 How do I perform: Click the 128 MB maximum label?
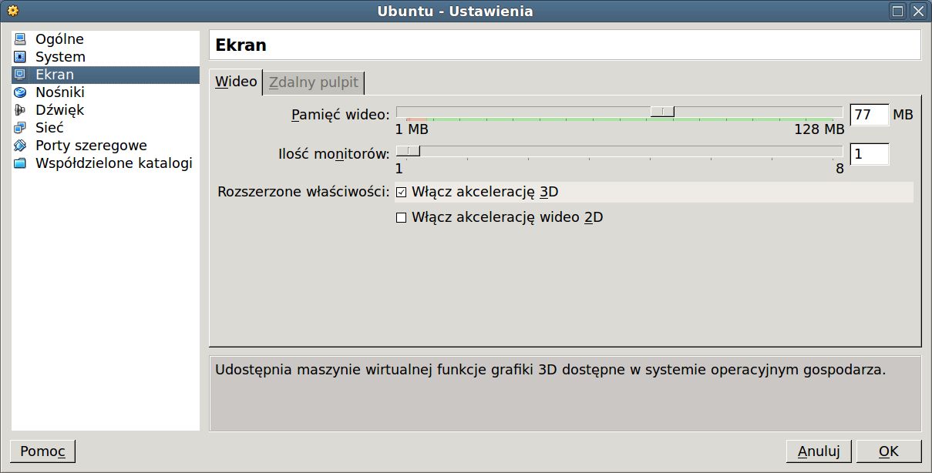[819, 129]
